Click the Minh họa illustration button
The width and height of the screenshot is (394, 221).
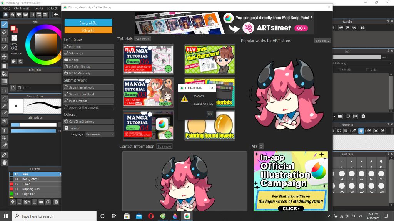tap(88, 46)
